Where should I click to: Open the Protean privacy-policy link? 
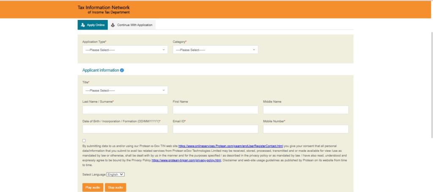pyautogui.click(x=186, y=161)
